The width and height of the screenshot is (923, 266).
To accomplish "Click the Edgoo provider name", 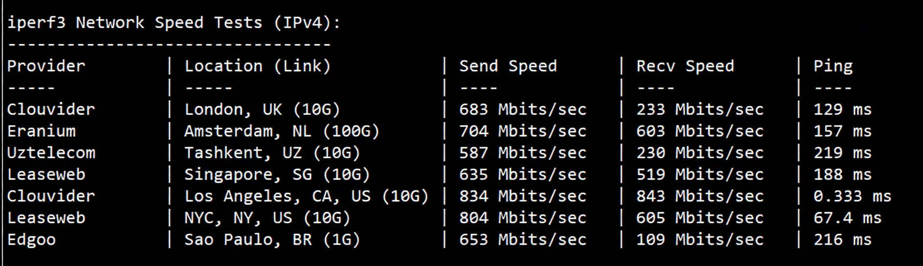I will tap(31, 240).
